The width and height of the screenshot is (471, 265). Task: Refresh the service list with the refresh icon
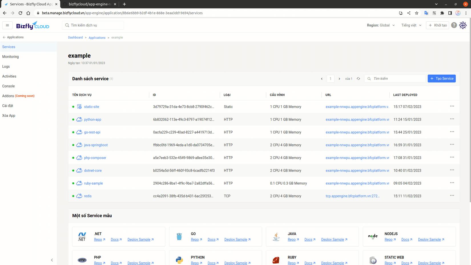coord(359,78)
